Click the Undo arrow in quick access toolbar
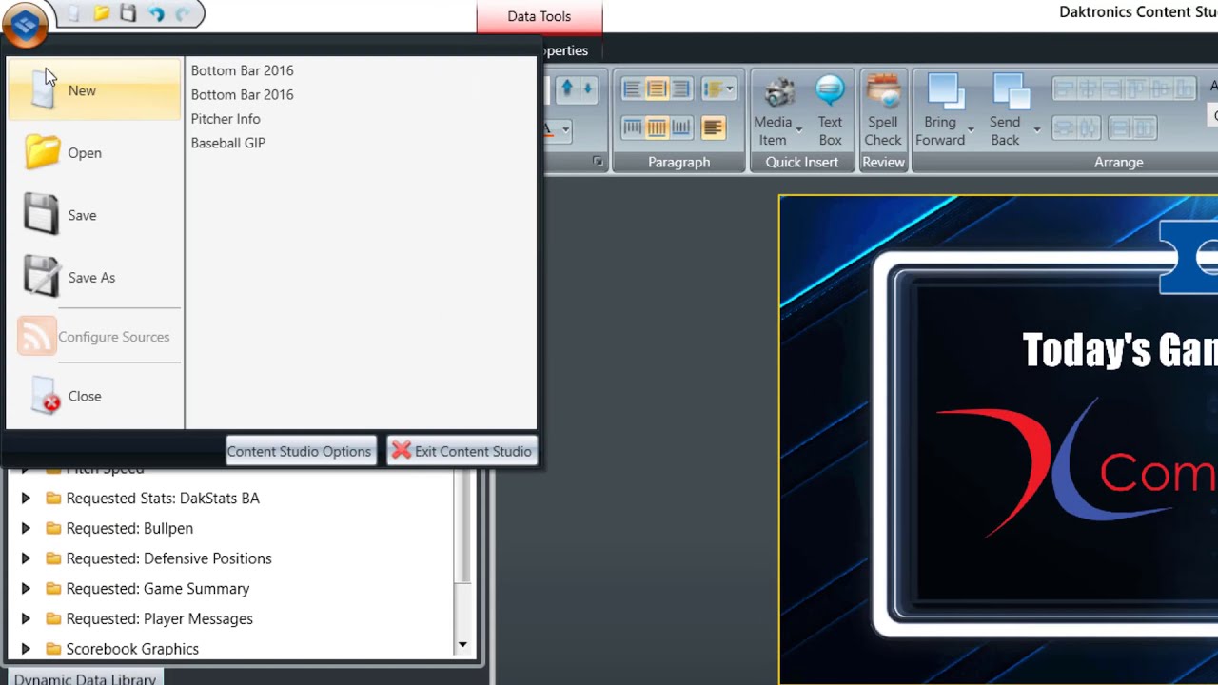This screenshot has height=685, width=1218. 157,13
